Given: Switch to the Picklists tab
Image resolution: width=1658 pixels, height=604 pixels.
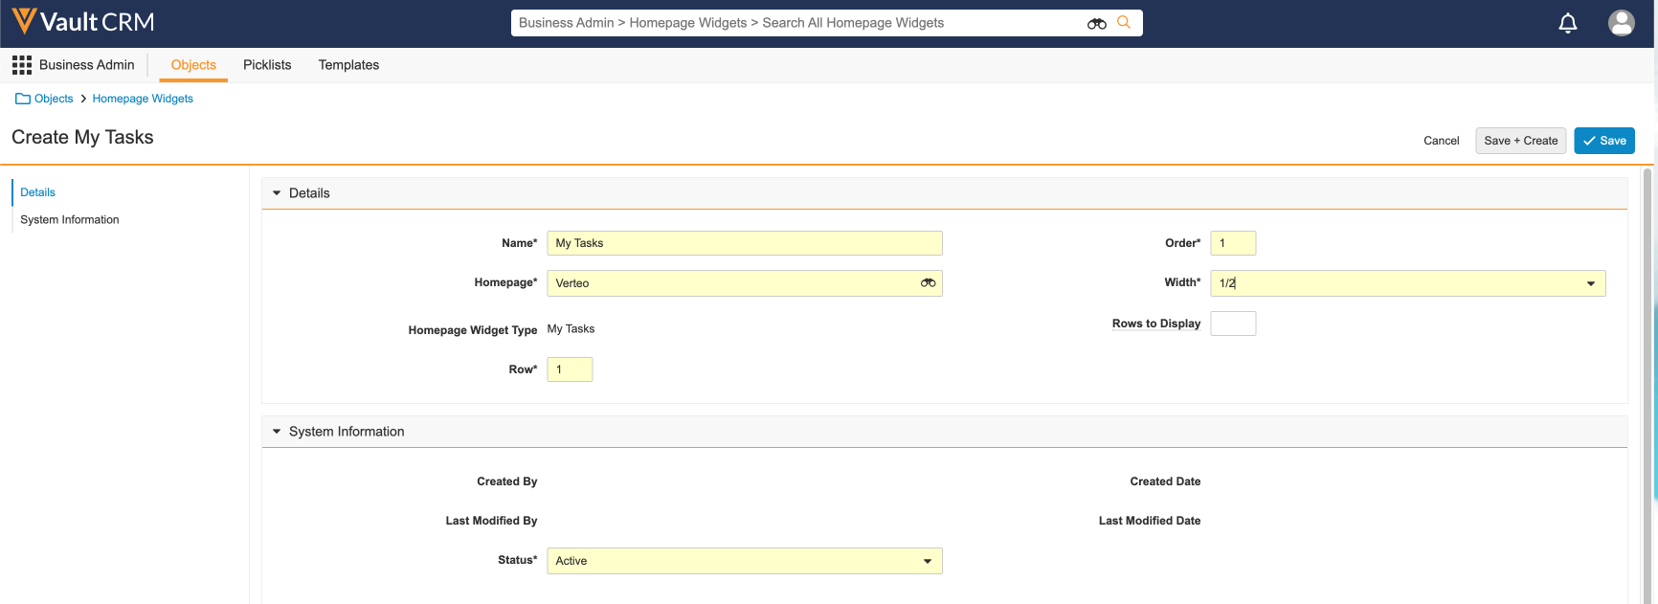Looking at the screenshot, I should coord(267,65).
